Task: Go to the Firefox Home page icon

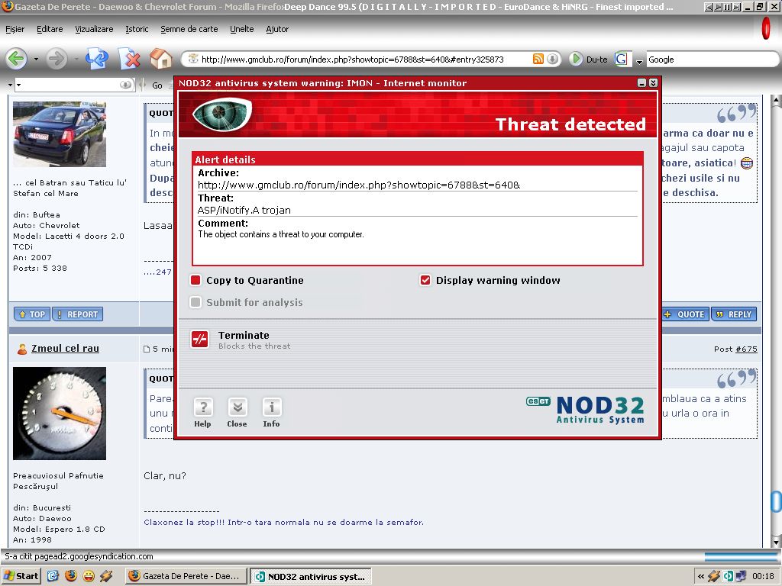Action: tap(160, 59)
